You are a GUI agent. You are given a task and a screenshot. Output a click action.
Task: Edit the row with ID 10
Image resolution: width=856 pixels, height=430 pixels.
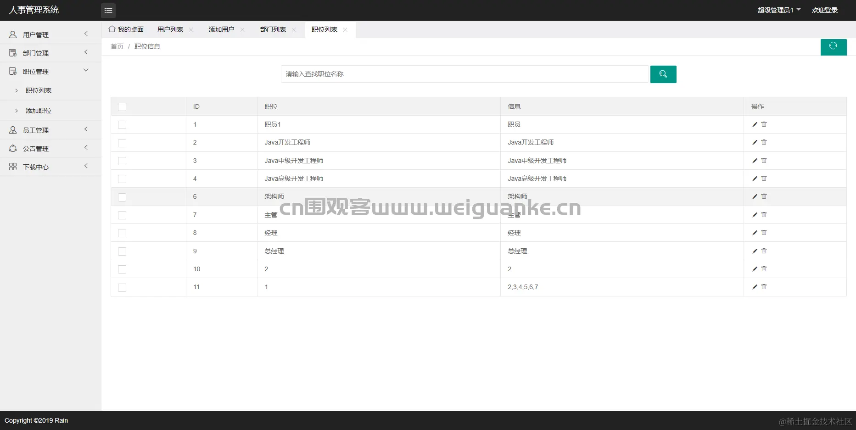click(755, 269)
